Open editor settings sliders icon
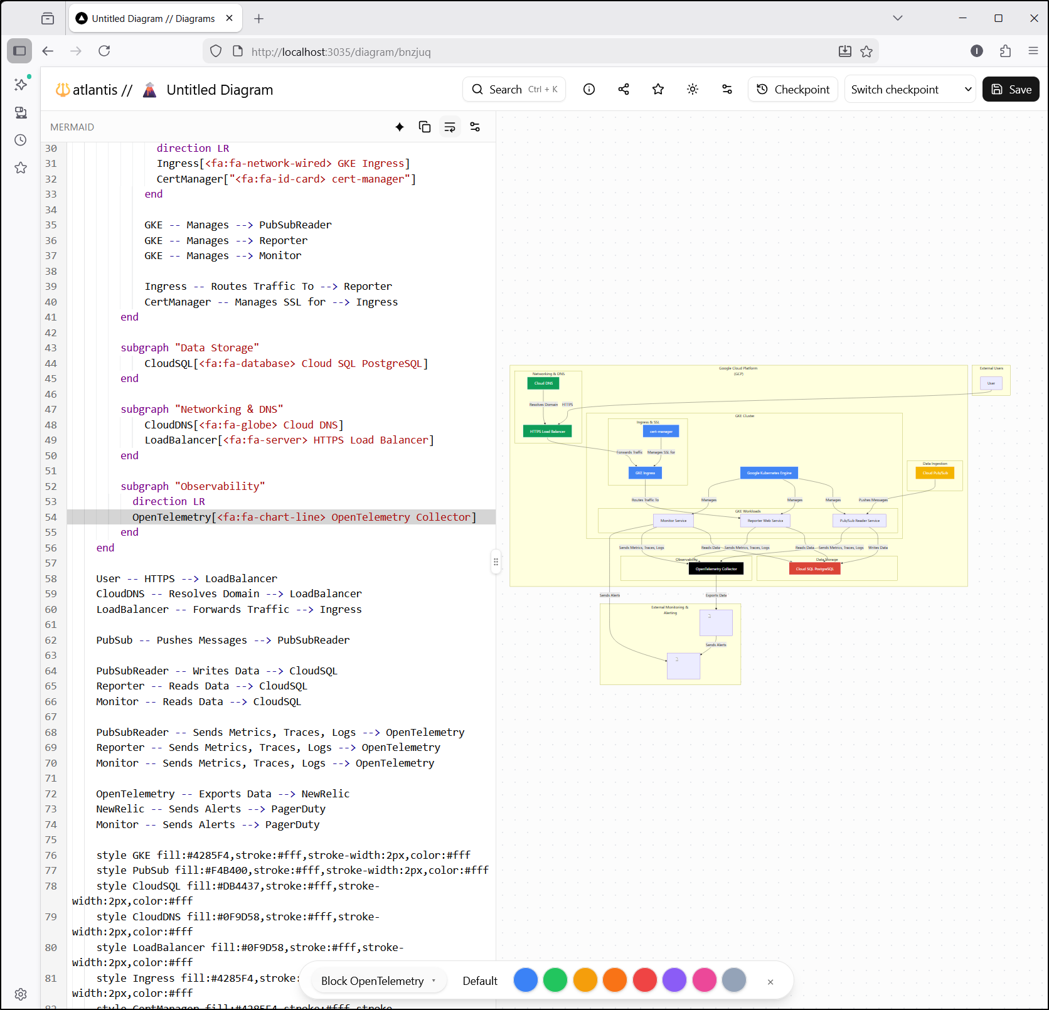The width and height of the screenshot is (1049, 1010). click(x=475, y=127)
